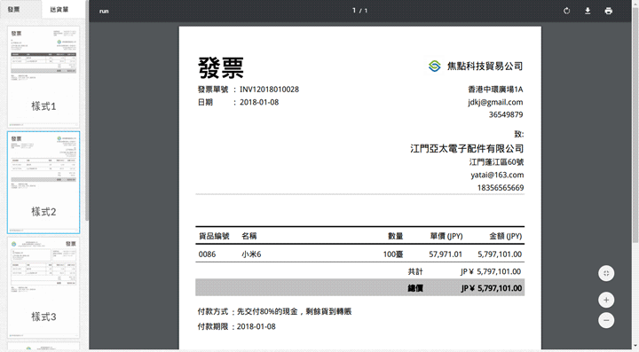
Task: Click the 單價 (JPY) column header
Action: tap(446, 236)
